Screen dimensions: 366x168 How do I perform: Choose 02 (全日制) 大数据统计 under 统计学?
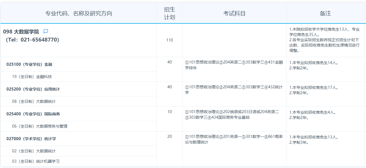[34, 151]
